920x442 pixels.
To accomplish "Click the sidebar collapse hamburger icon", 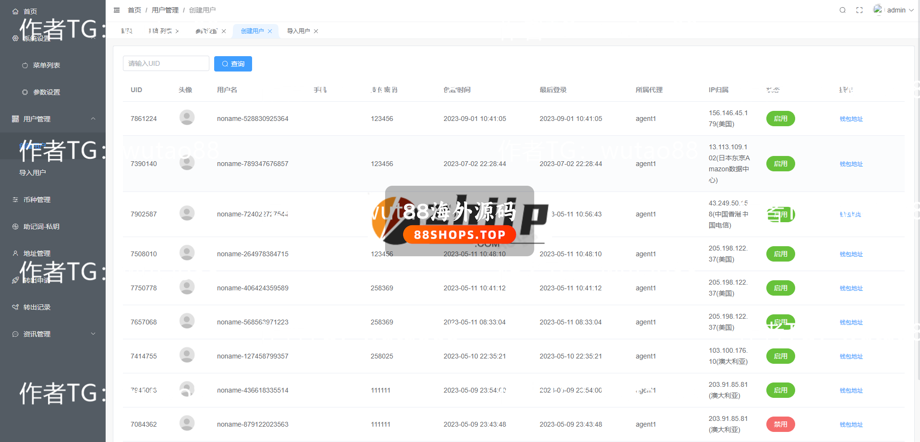I will tap(117, 10).
